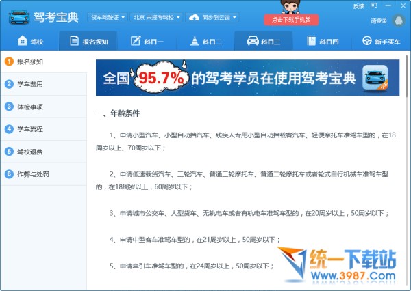Click the document icon of 报名须知 tab

pos(74,41)
